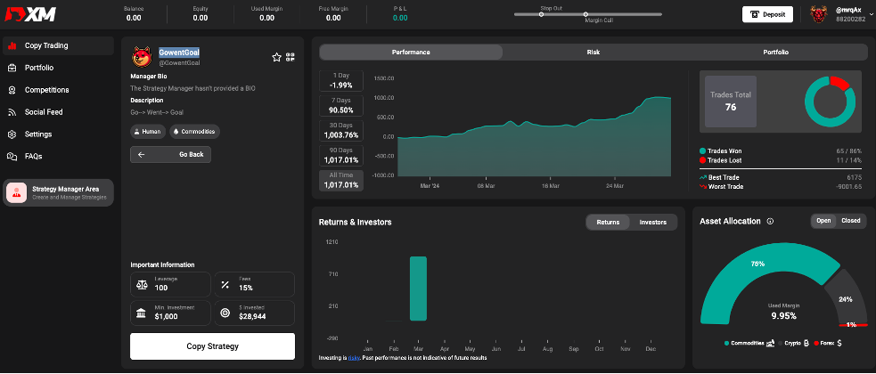Viewport: 876px width, 374px height.
Task: Open Strategy Manager Area
Action: tap(58, 192)
